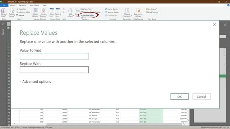The height and width of the screenshot is (129, 230).
Task: Open the New Source dropdown
Action: [x=151, y=9]
